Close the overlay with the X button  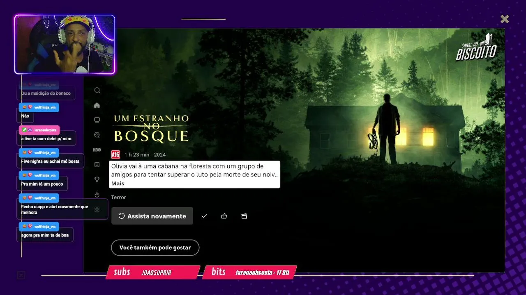pos(505,19)
